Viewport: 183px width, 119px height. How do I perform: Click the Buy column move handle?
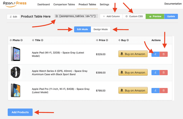click(119, 40)
